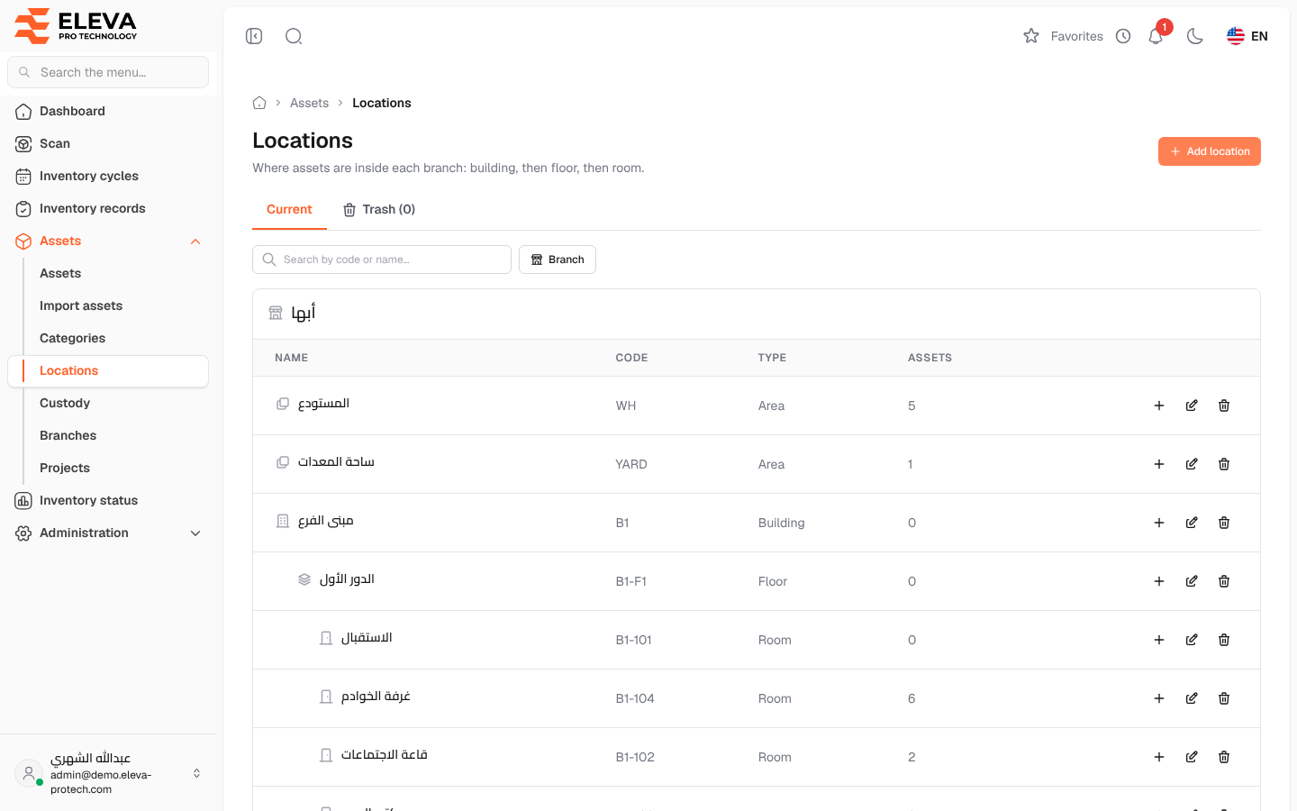Switch to the Trash (0) tab

pos(379,209)
